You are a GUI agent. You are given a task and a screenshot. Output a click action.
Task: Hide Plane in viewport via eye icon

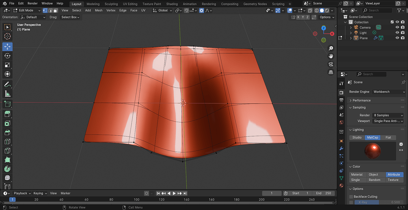pos(397,38)
